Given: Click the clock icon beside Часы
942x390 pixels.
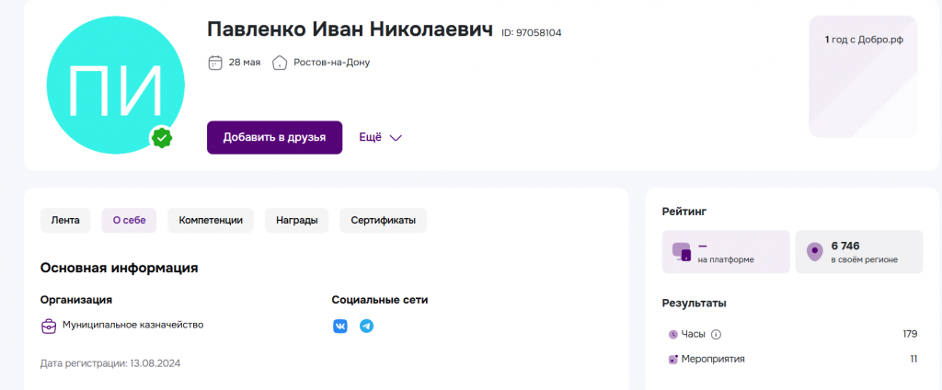Looking at the screenshot, I should point(672,335).
